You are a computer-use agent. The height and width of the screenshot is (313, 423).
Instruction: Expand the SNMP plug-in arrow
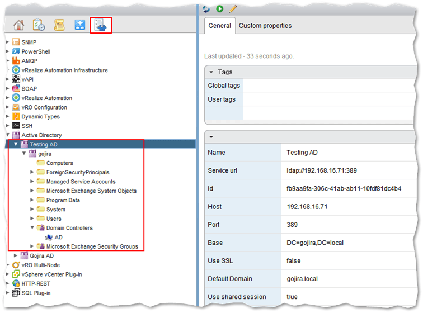coord(8,42)
